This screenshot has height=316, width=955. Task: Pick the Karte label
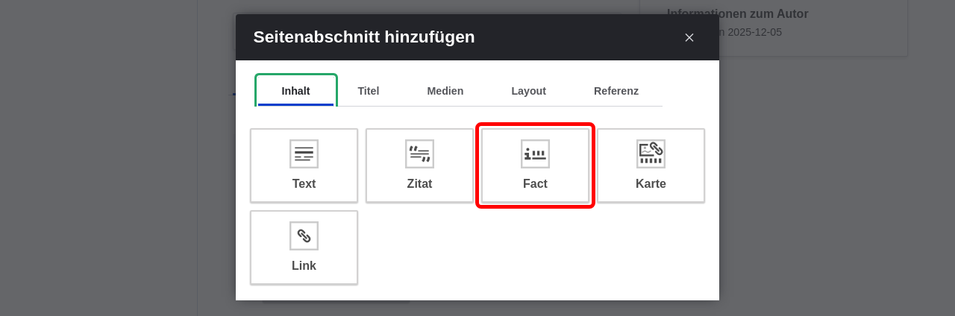651,183
